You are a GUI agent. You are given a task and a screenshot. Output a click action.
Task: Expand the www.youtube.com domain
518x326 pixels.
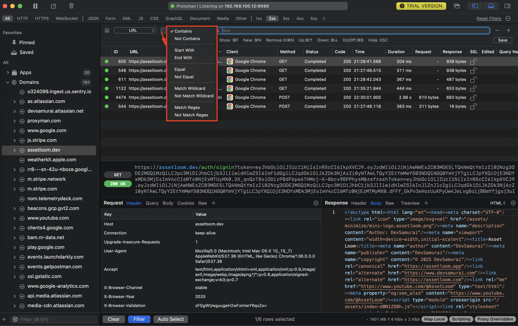[15, 218]
